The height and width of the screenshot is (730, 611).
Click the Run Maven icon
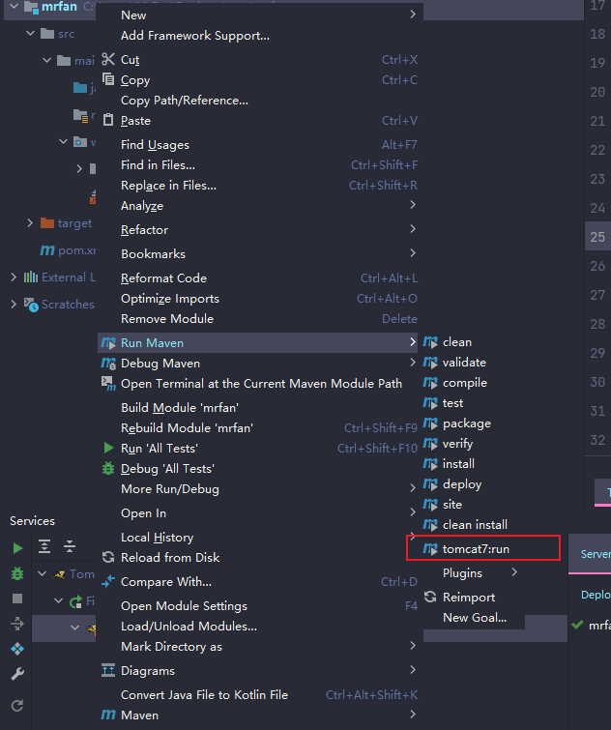tap(108, 343)
